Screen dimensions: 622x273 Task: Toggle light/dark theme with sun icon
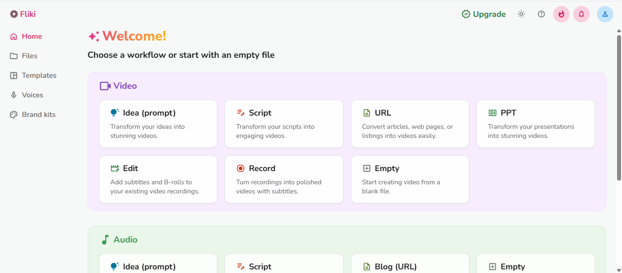521,14
